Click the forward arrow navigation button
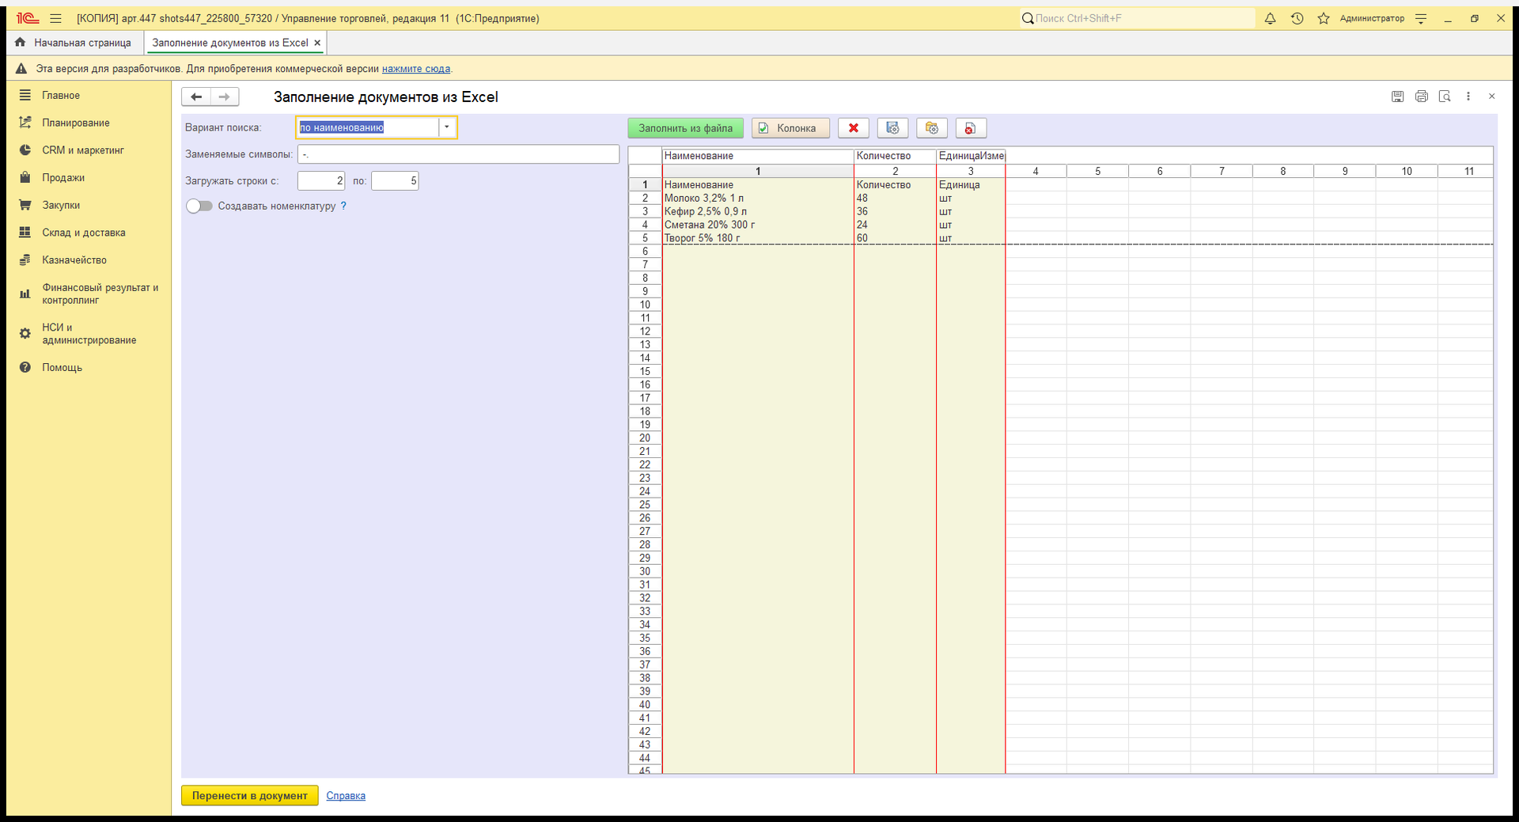This screenshot has width=1519, height=822. 225,97
